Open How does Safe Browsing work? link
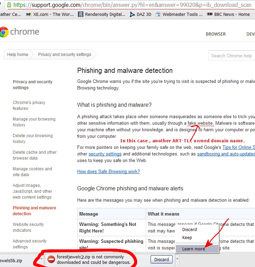The width and height of the screenshot is (255, 267). [109, 171]
